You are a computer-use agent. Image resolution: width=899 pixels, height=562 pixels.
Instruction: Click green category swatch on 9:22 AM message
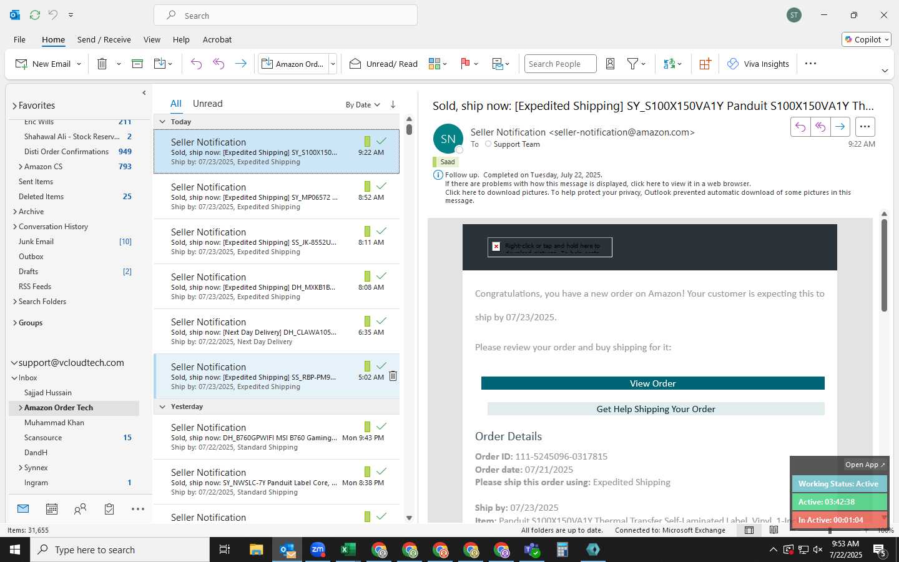(x=367, y=141)
